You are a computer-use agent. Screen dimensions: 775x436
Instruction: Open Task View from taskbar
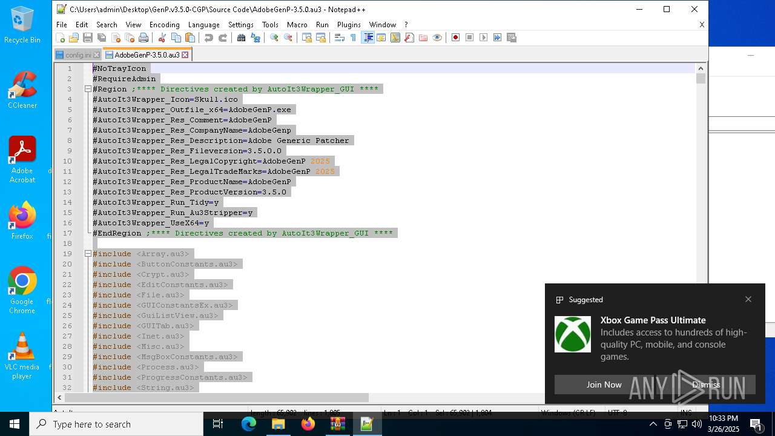click(x=218, y=424)
